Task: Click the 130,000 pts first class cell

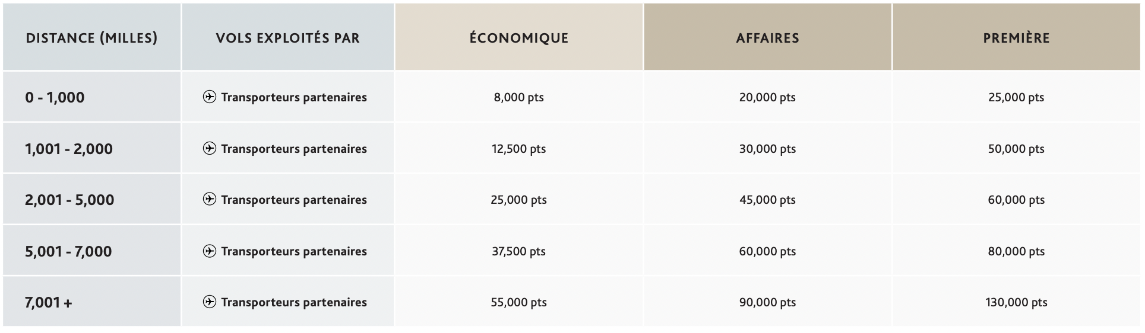Action: 1016,302
